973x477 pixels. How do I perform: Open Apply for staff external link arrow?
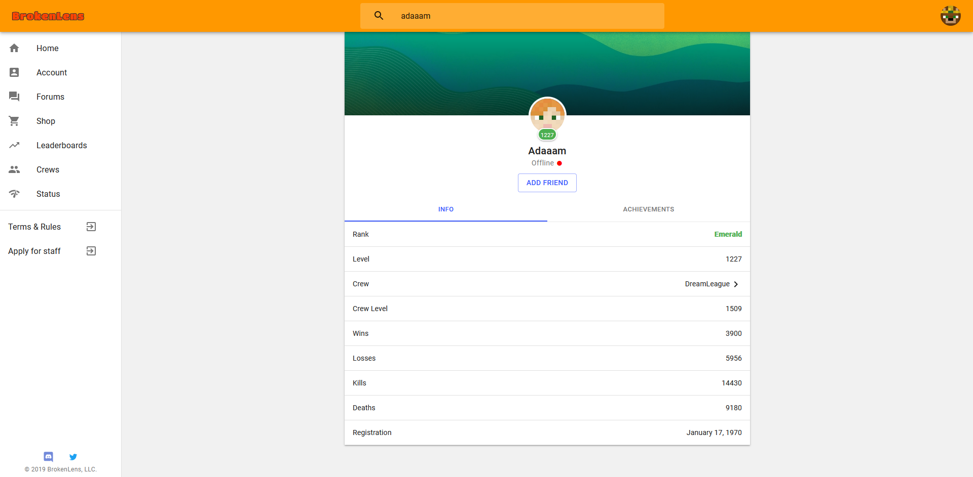coord(91,251)
